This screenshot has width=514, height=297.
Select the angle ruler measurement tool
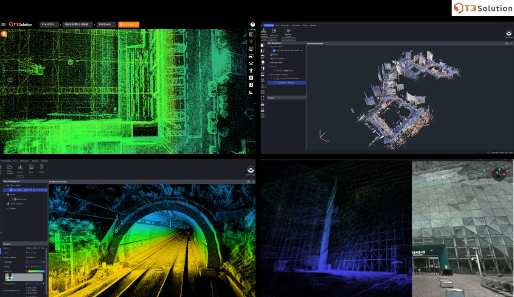click(251, 92)
